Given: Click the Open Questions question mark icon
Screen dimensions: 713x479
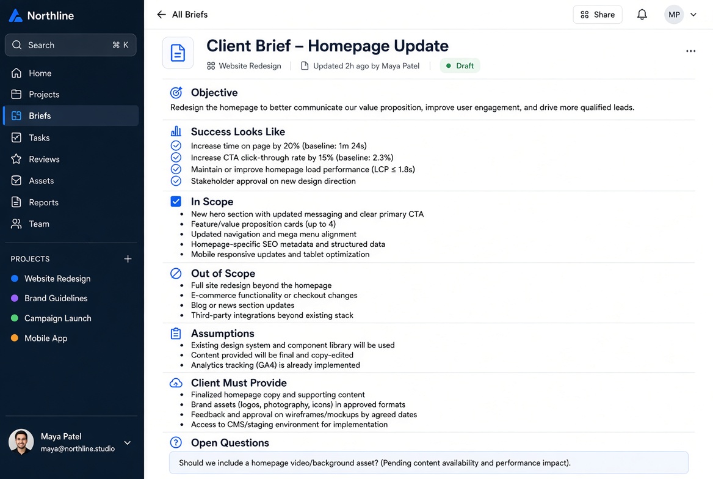Looking at the screenshot, I should [x=176, y=442].
